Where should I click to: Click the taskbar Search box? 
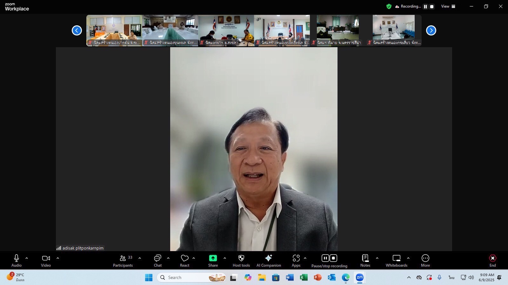pyautogui.click(x=191, y=277)
